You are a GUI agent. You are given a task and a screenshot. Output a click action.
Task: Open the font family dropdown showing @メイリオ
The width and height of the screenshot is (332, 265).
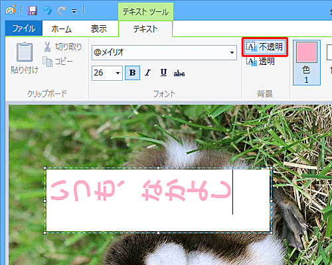pyautogui.click(x=232, y=52)
